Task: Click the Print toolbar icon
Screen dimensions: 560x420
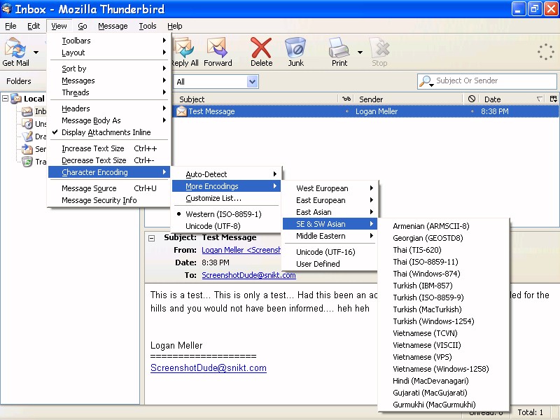Action: [339, 48]
